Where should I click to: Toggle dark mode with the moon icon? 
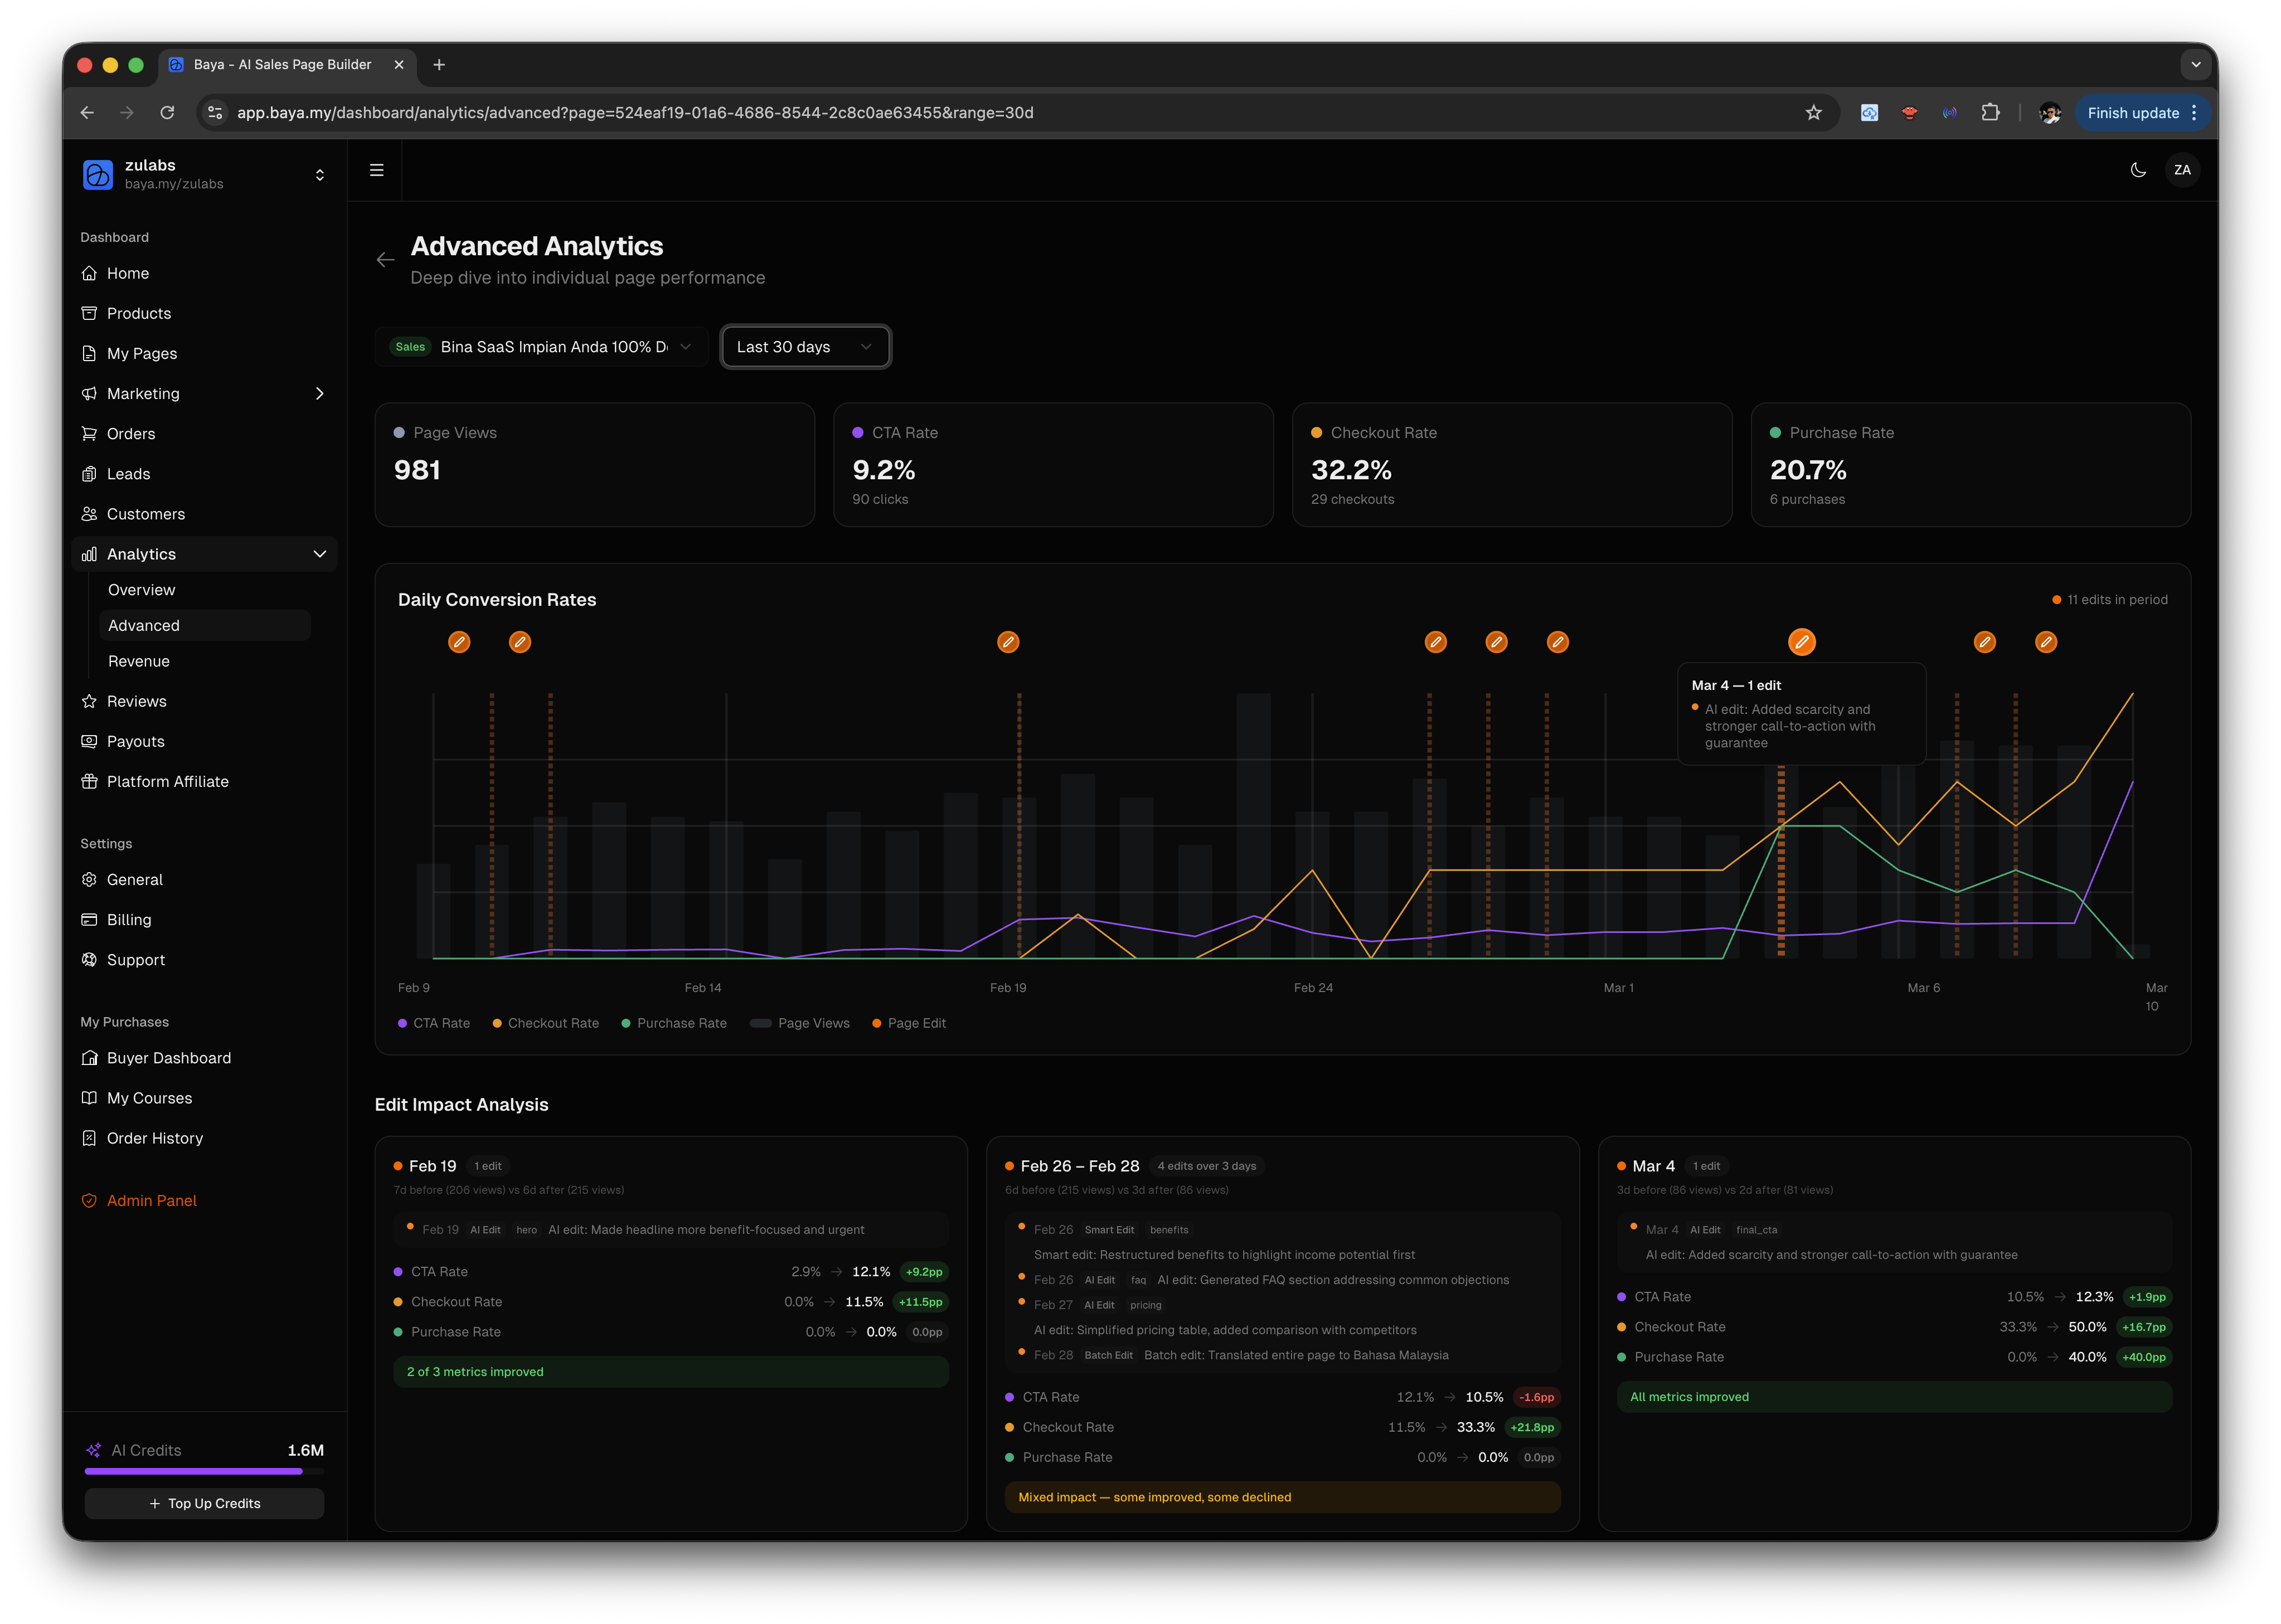click(2138, 170)
